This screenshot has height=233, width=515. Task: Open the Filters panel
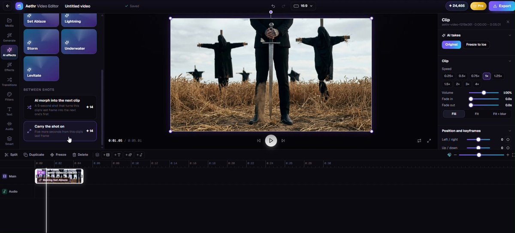9,97
